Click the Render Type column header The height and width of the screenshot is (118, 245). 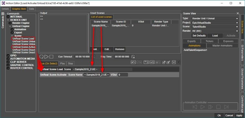161,22
